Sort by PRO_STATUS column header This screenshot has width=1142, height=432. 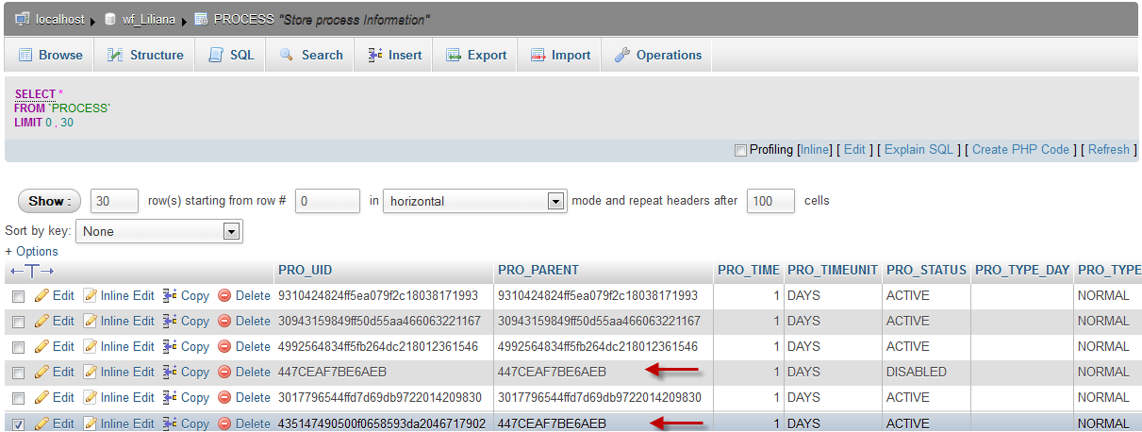tap(926, 271)
